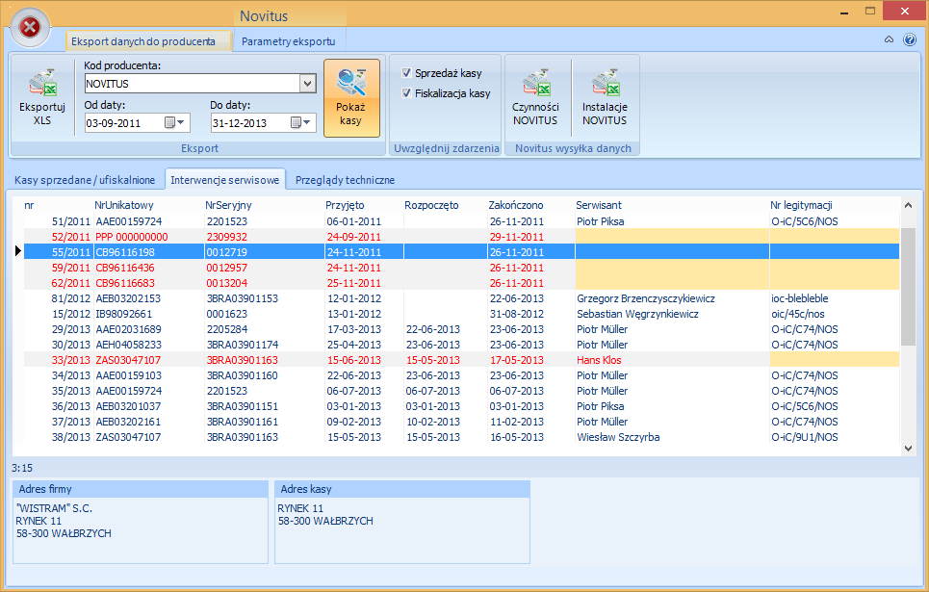The image size is (929, 592).
Task: Maximize the Novitus window
Action: [869, 12]
